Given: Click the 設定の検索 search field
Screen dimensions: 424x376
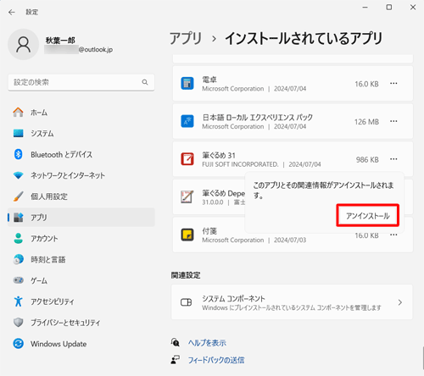Looking at the screenshot, I should pos(81,82).
